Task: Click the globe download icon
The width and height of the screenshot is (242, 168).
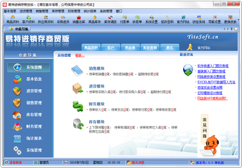Action: pyautogui.click(x=188, y=70)
